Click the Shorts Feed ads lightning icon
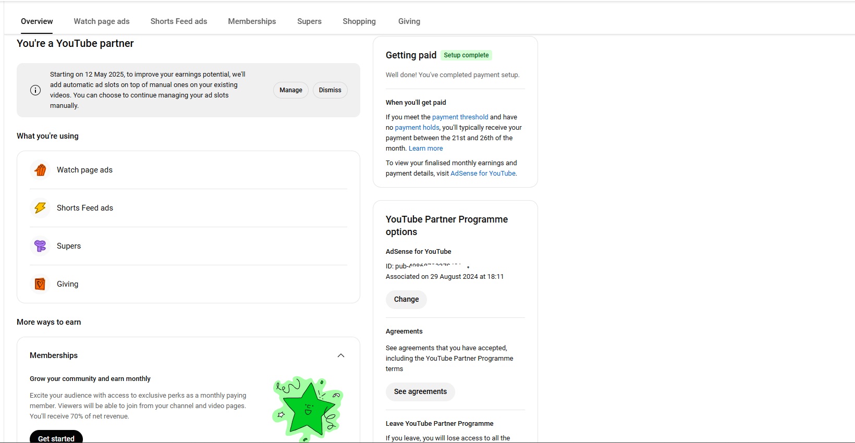Viewport: 855px width, 443px height. click(x=40, y=208)
